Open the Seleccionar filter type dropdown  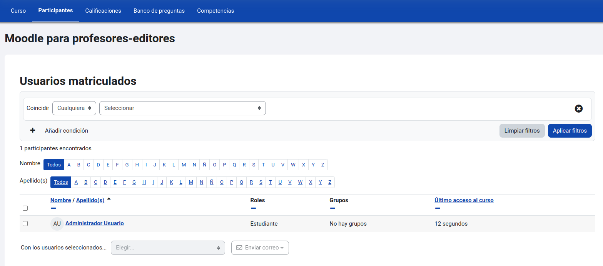tap(182, 108)
